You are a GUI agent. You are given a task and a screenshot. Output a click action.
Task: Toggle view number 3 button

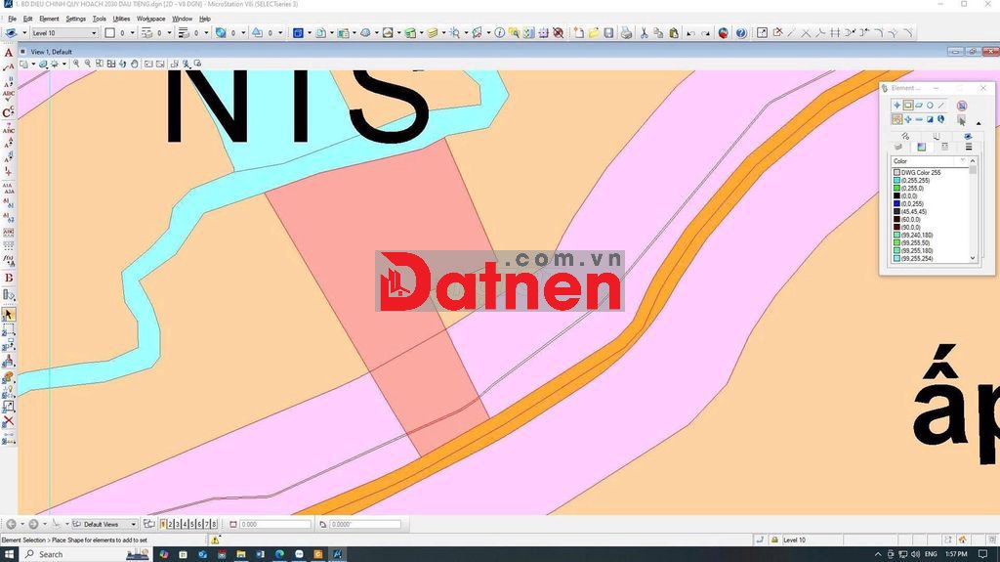tap(178, 525)
